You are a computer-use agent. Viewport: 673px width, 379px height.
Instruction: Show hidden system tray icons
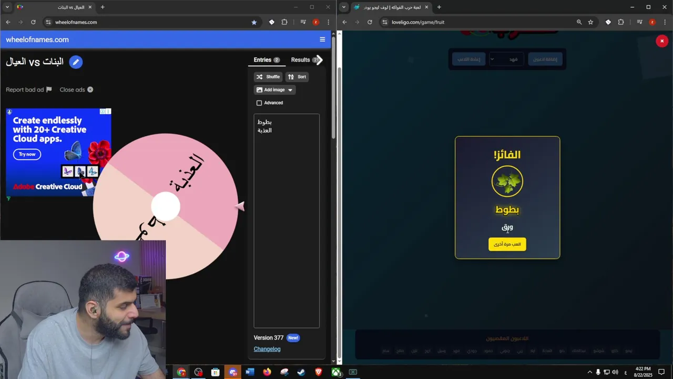point(589,372)
